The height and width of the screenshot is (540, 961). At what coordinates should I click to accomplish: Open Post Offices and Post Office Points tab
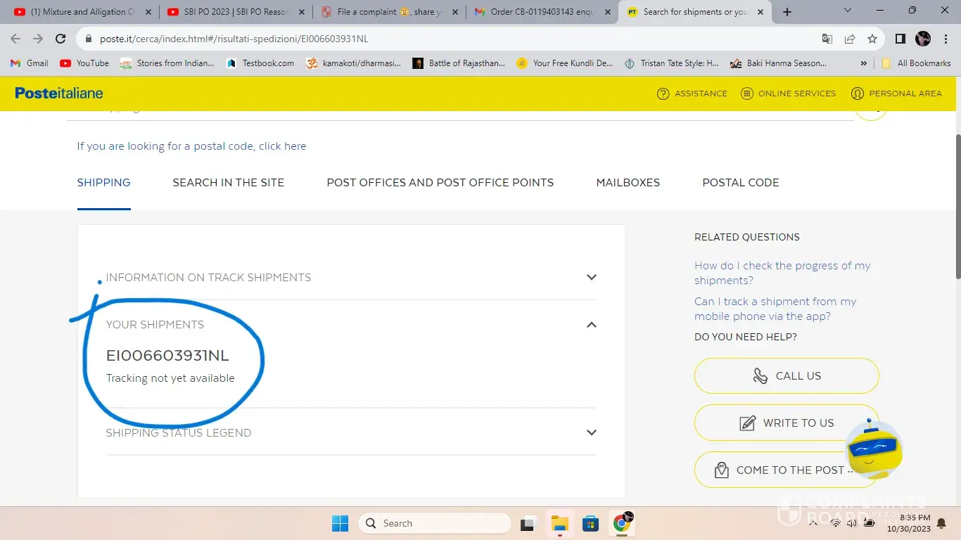pos(440,183)
